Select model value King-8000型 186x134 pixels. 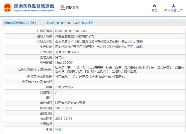click(64, 63)
